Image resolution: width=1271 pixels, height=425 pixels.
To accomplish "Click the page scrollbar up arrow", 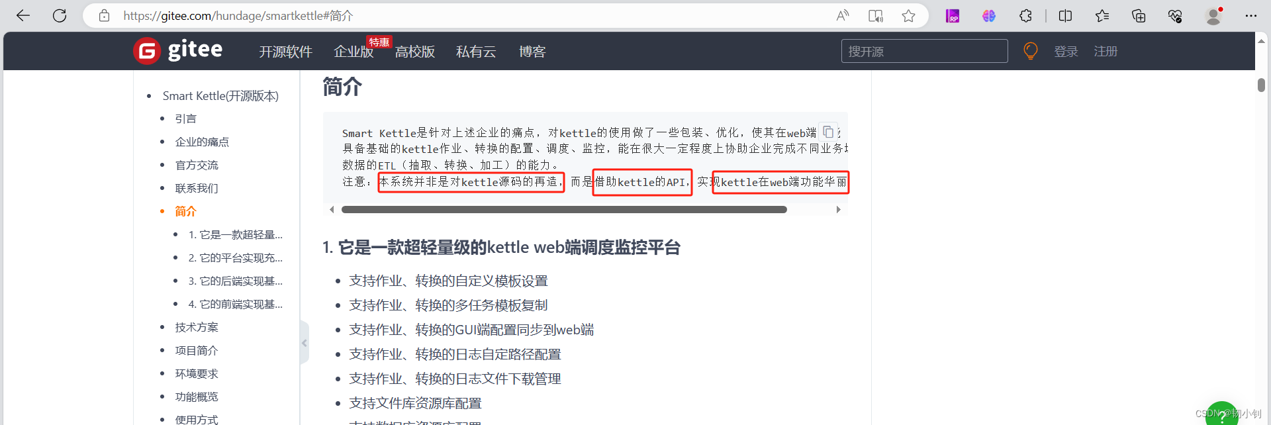I will 1262,40.
